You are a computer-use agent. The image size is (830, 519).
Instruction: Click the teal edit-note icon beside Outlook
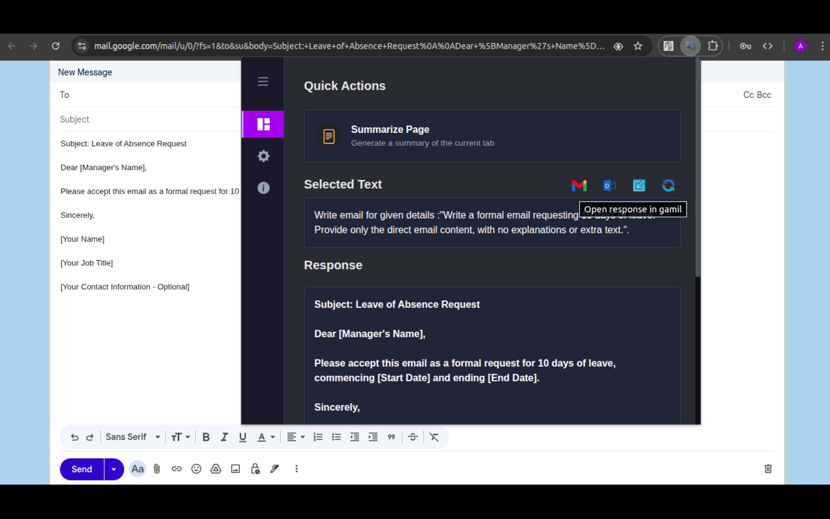tap(639, 186)
